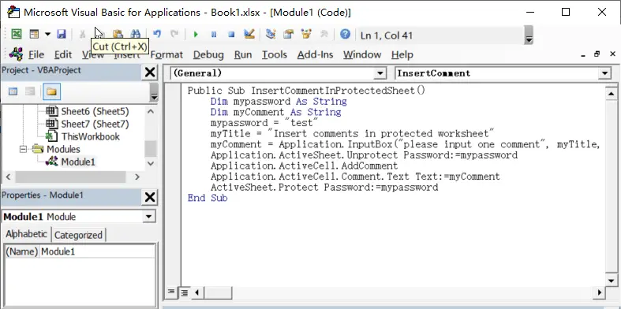Collapse the Modules folder node

tap(23, 149)
